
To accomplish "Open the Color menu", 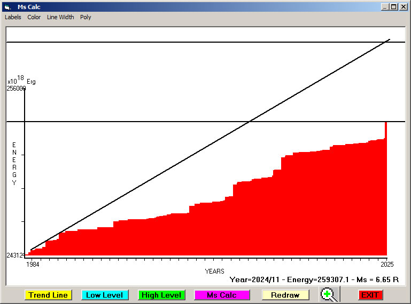I will click(34, 17).
